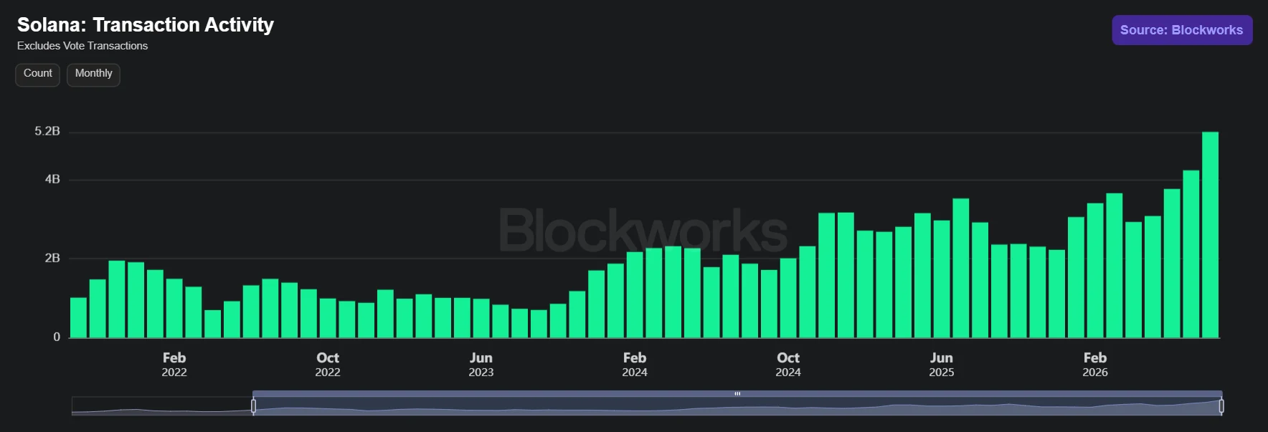The image size is (1268, 432).
Task: Click the Feb 2026 axis label
Action: coord(1095,364)
